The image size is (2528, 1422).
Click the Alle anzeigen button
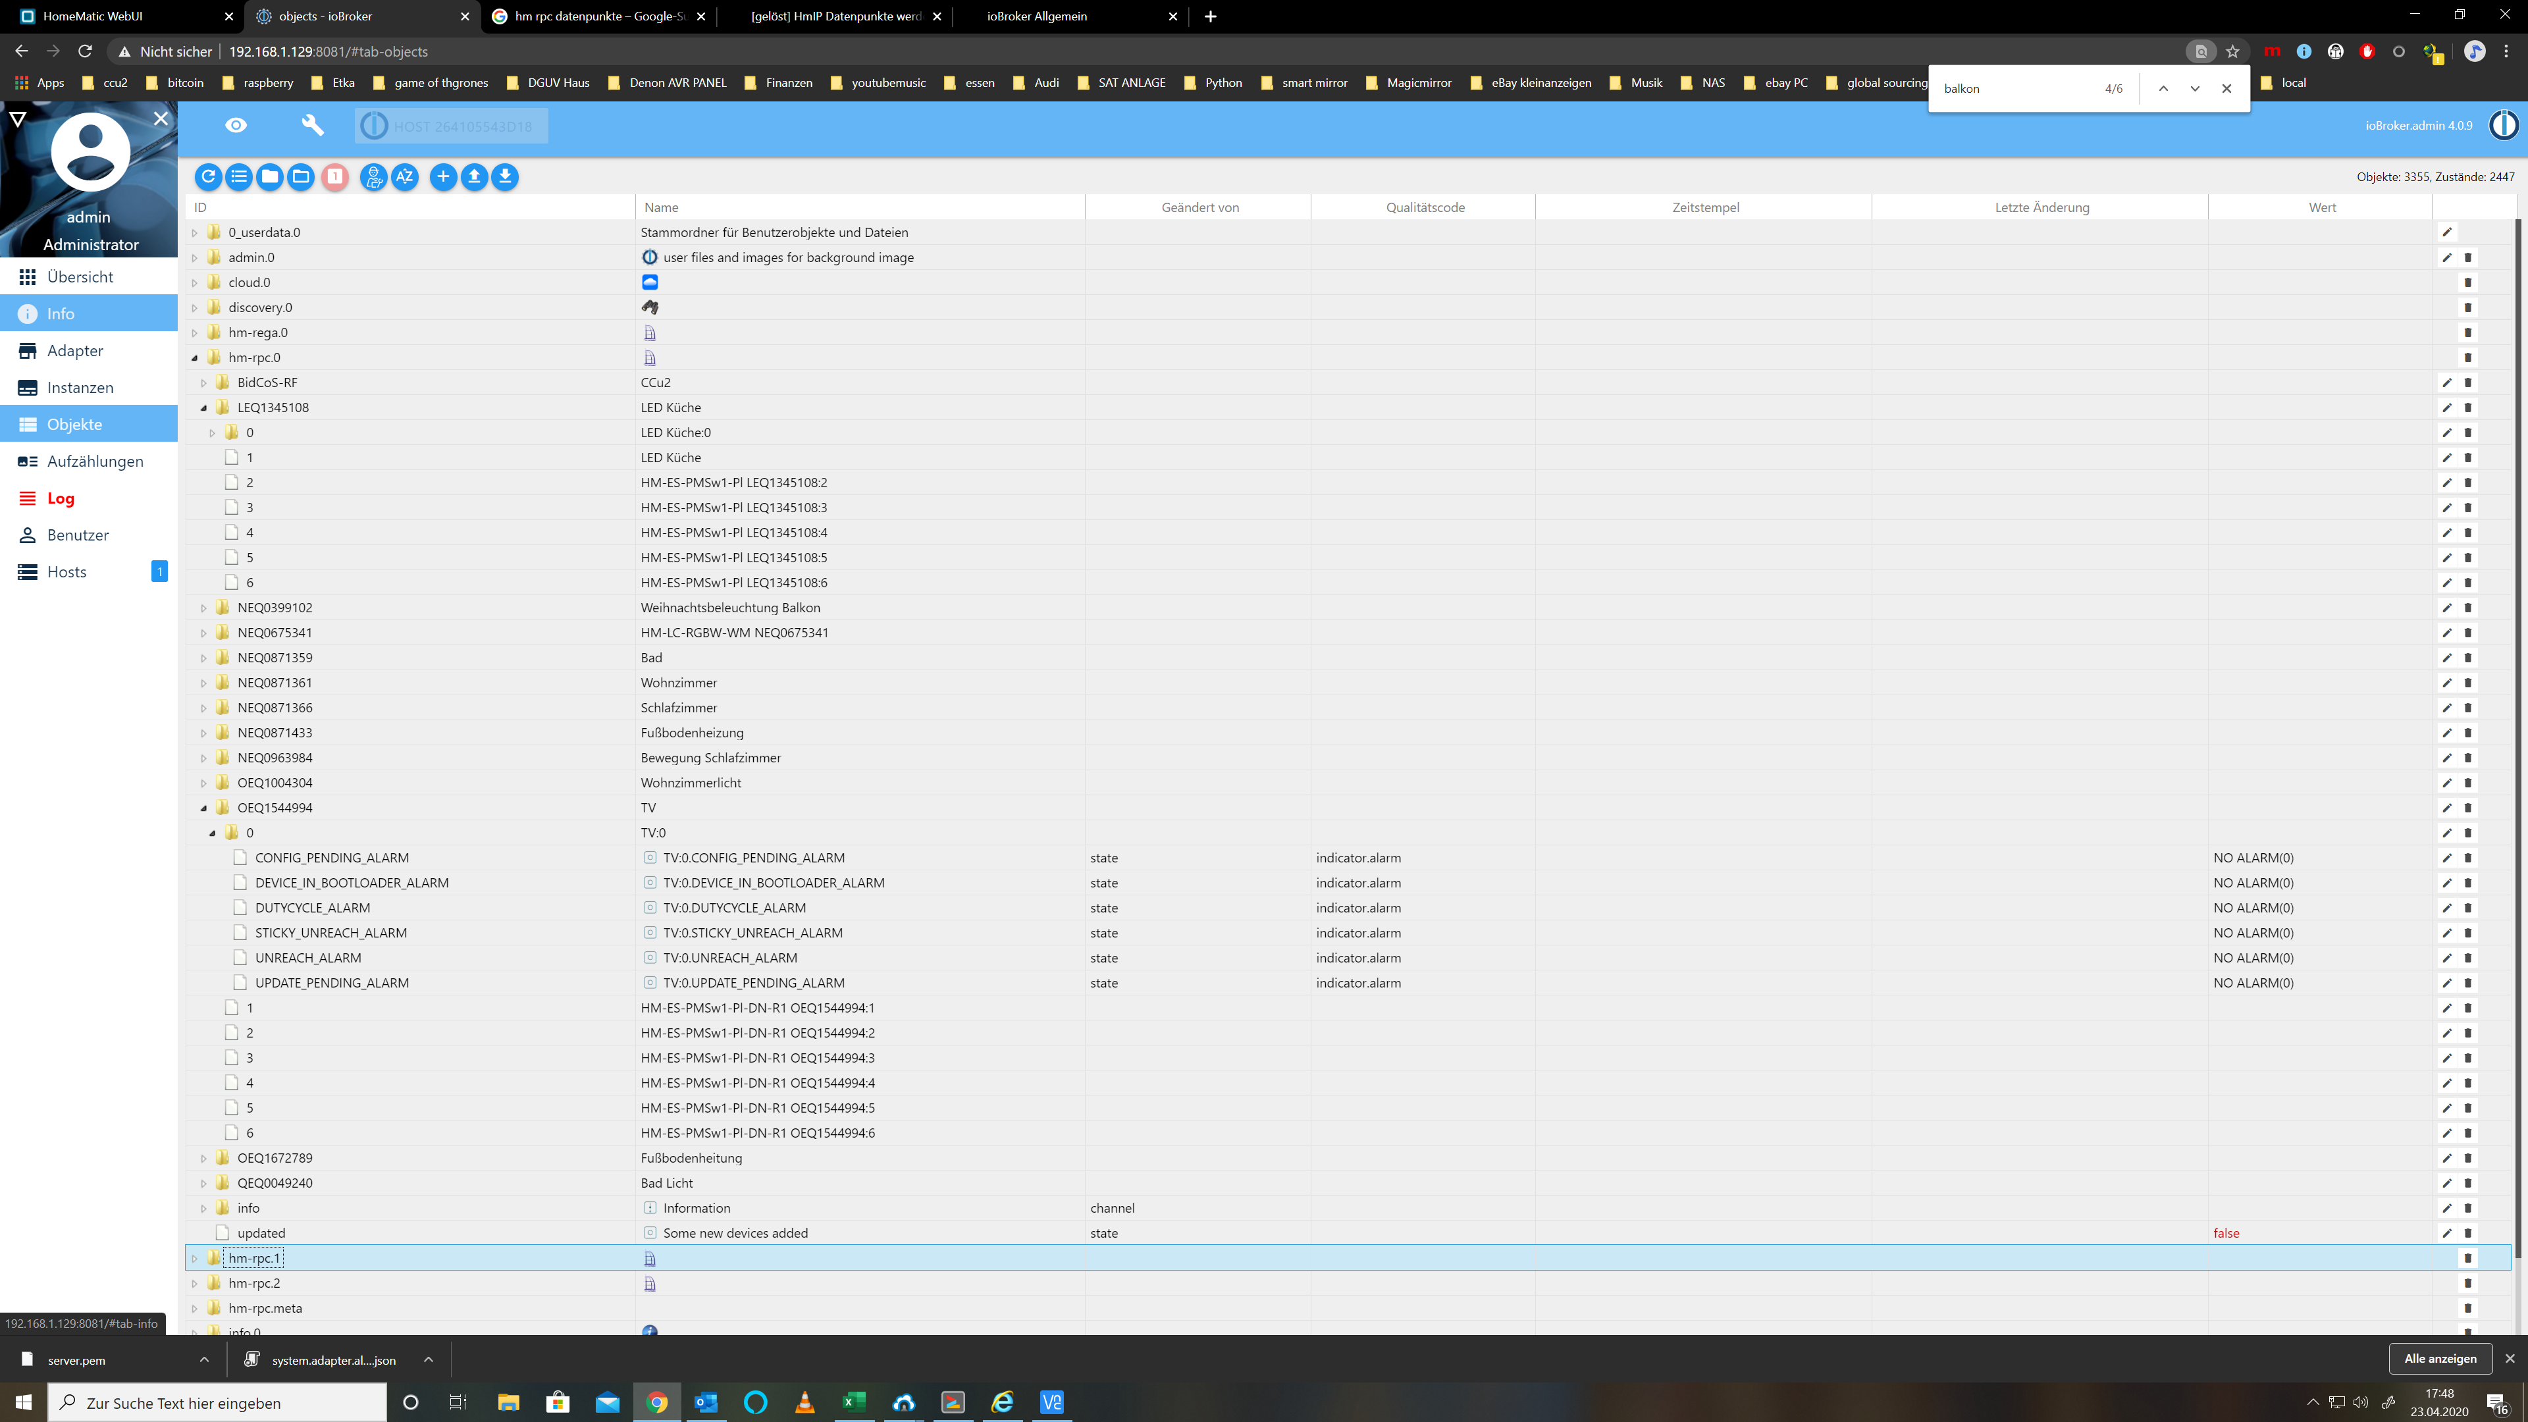tap(2440, 1358)
